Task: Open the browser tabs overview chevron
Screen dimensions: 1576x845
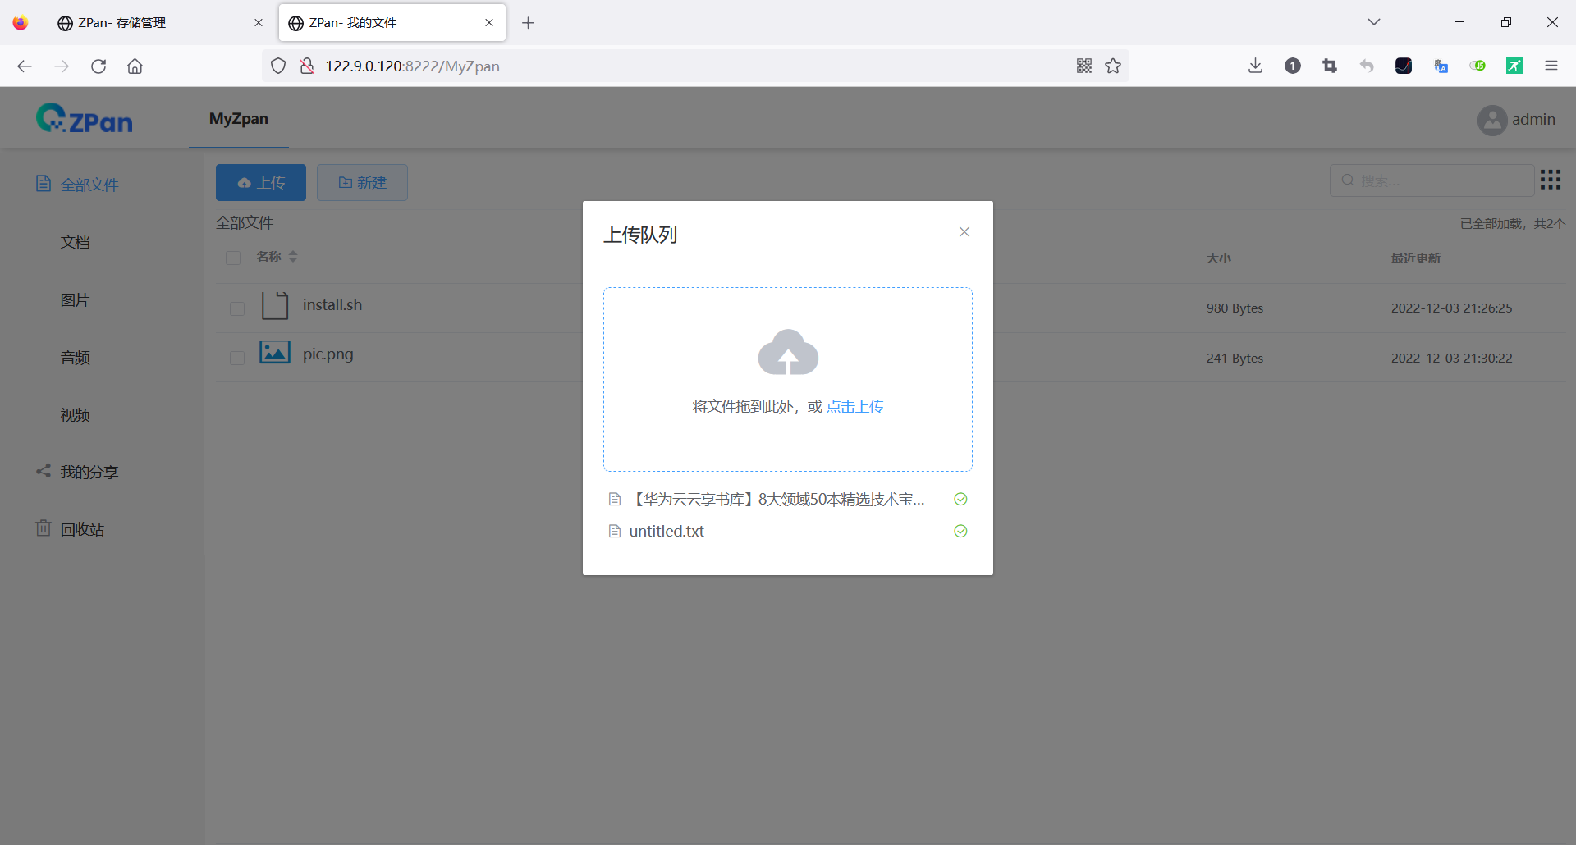Action: 1374,22
